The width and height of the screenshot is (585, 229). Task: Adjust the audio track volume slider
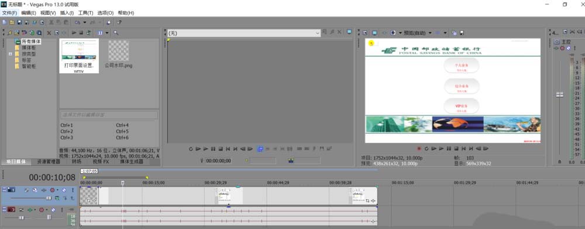(21, 218)
